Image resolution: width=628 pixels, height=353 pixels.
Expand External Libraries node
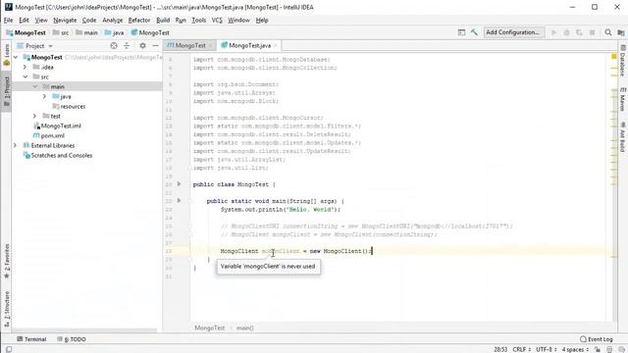point(16,146)
